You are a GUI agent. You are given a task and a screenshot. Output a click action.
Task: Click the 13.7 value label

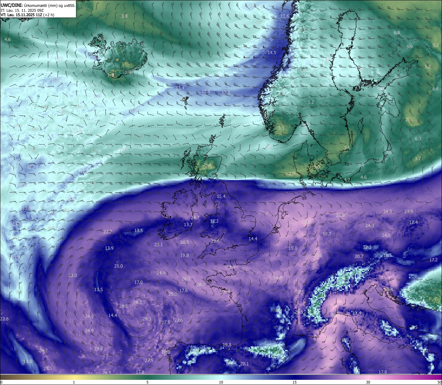pos(188,224)
